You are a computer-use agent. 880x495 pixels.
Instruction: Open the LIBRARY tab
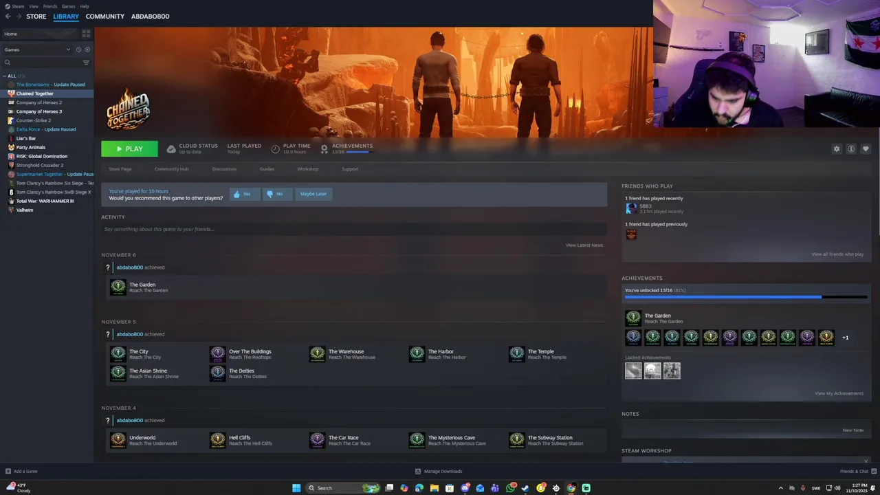click(66, 16)
